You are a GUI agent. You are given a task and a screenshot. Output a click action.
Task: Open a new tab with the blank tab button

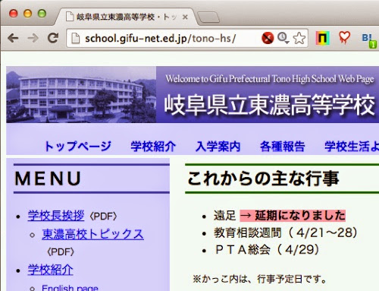click(x=208, y=17)
